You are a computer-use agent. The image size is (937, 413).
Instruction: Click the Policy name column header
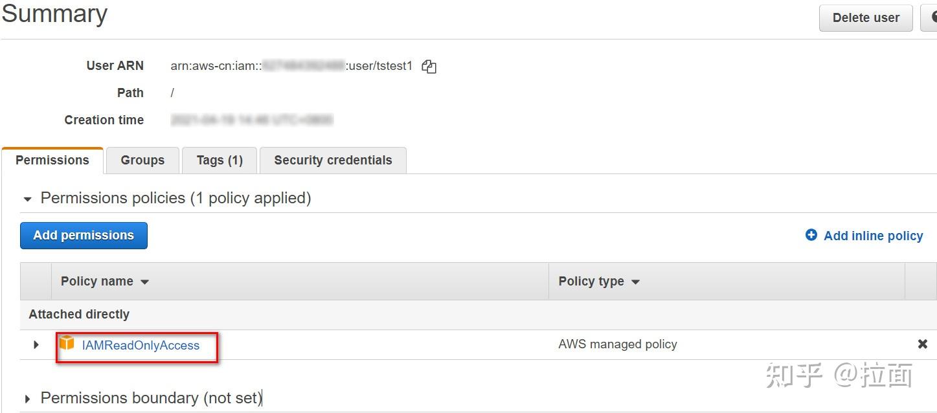97,282
